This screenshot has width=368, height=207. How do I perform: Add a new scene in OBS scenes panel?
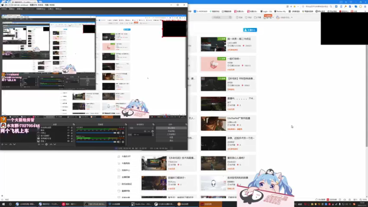(2, 144)
